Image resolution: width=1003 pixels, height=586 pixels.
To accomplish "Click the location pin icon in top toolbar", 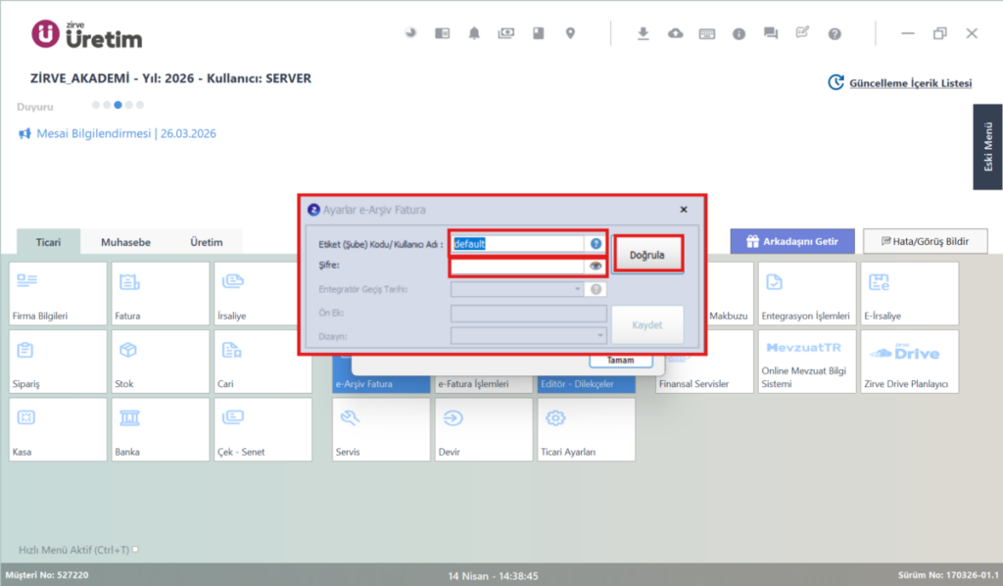I will click(x=570, y=33).
